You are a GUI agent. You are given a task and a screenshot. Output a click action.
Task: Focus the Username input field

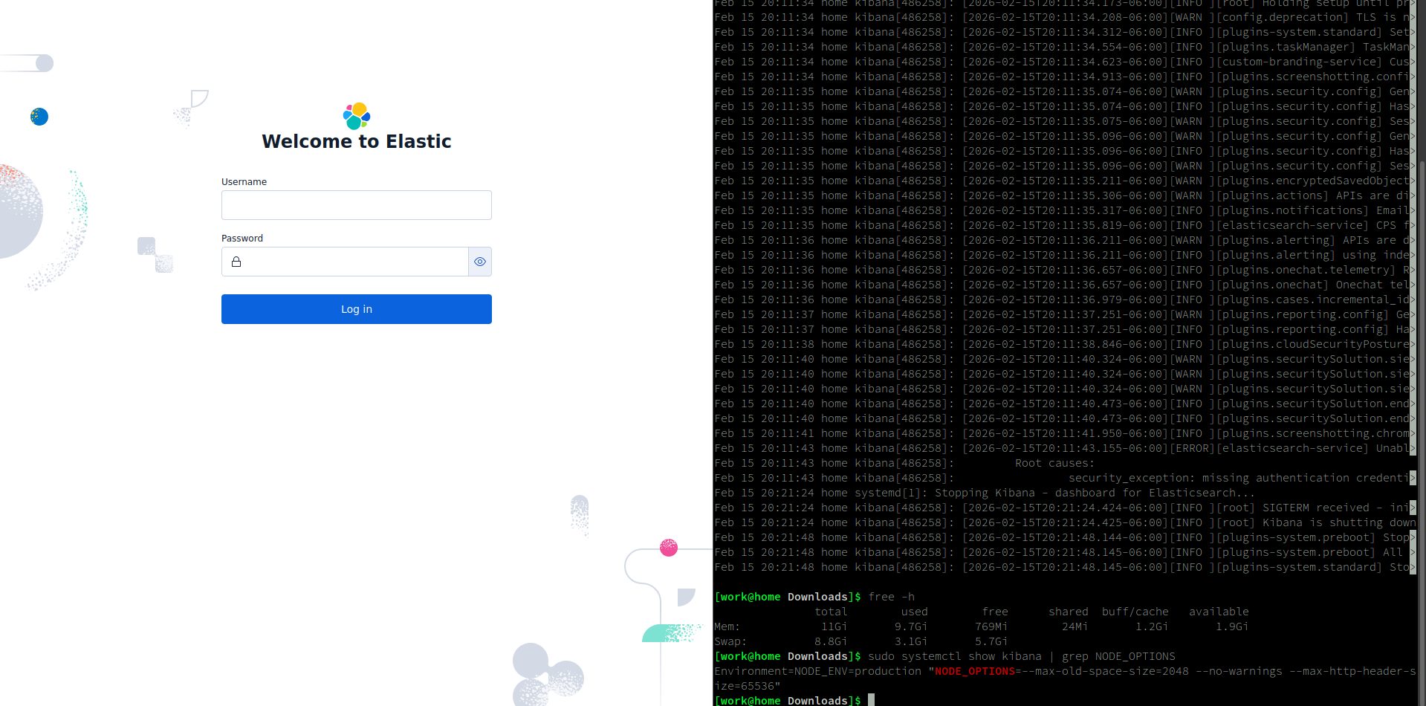point(357,205)
